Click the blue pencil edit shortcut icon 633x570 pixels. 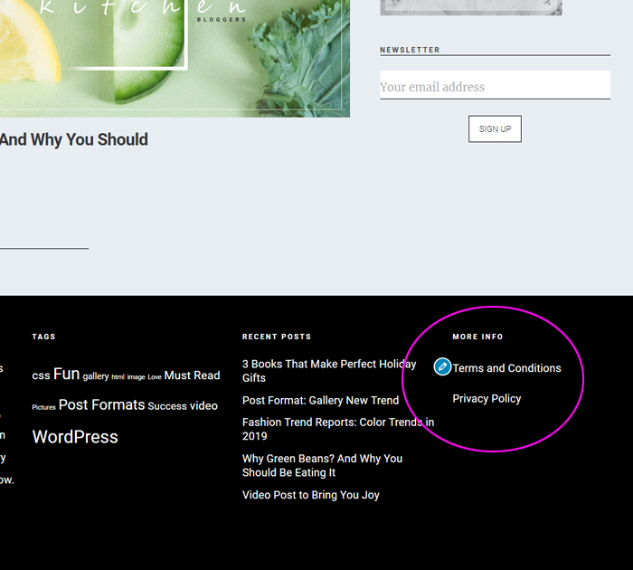pyautogui.click(x=442, y=366)
